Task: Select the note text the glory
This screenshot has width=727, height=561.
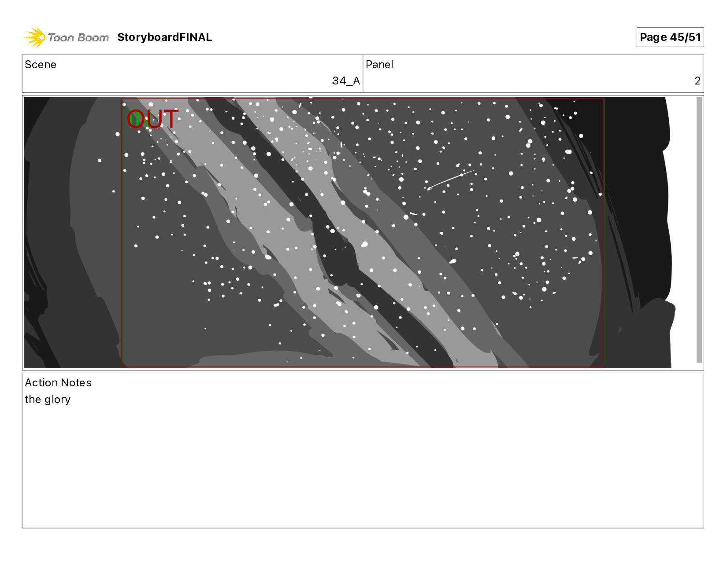Action: click(x=48, y=400)
